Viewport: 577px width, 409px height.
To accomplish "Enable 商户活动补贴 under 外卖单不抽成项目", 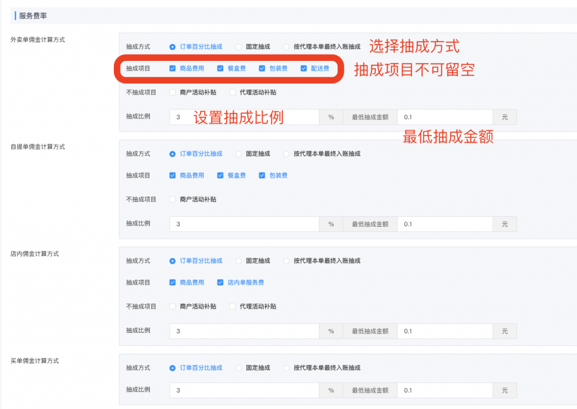I will (x=172, y=91).
